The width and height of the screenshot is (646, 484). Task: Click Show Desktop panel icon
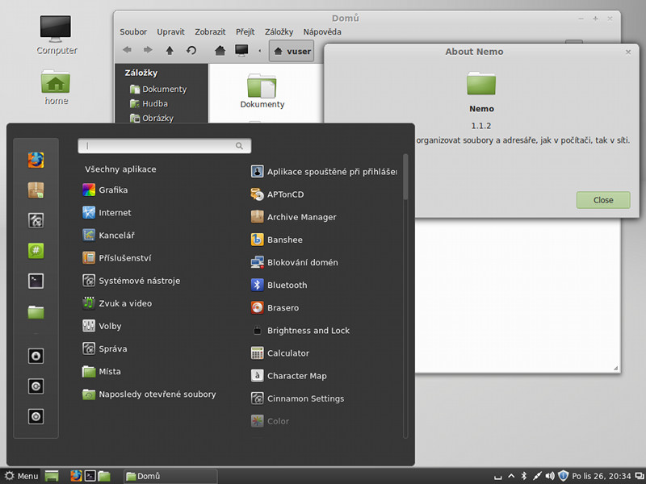52,476
